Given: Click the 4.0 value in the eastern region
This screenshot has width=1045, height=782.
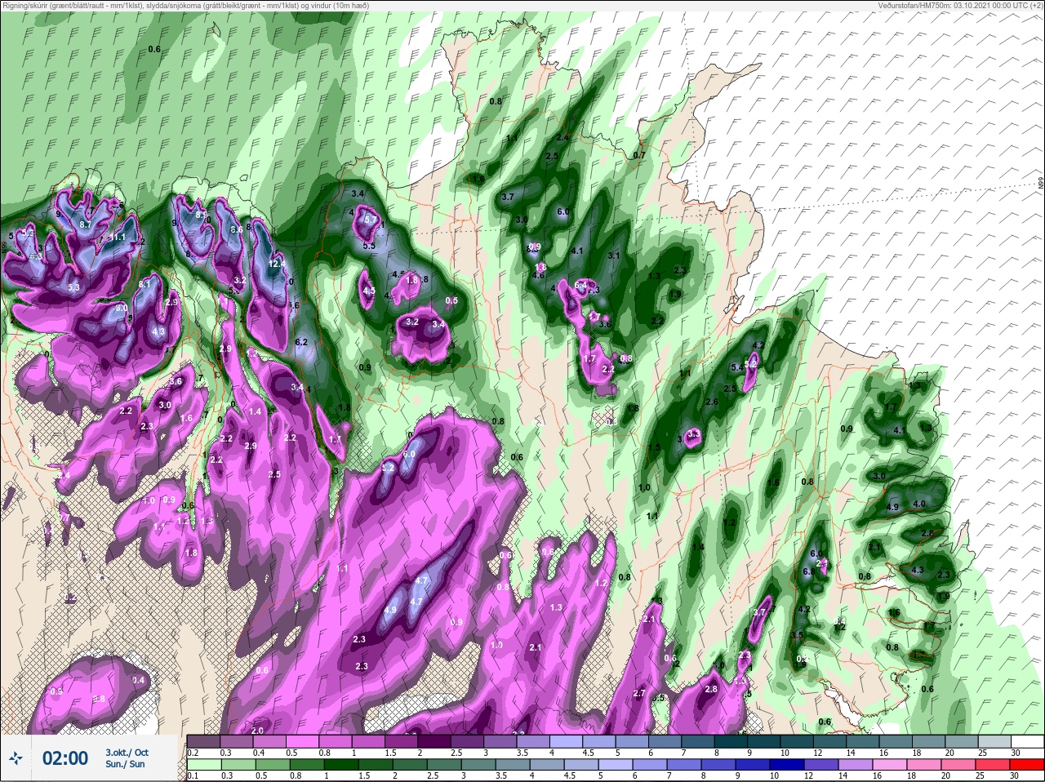Looking at the screenshot, I should 919,504.
